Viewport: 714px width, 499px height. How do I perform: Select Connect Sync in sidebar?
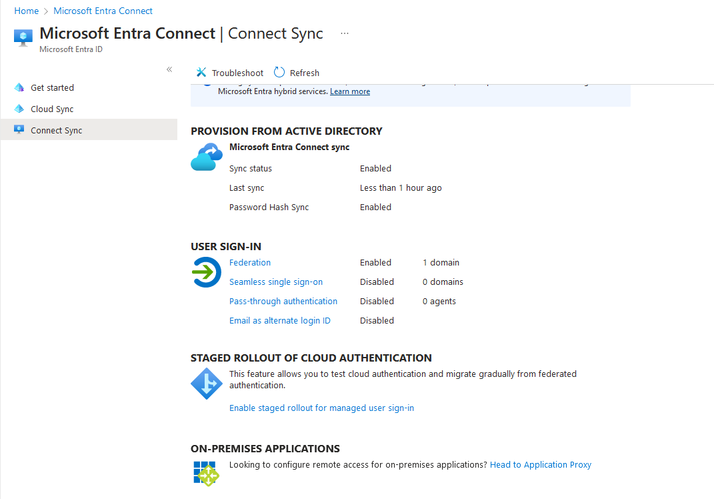[x=56, y=130]
